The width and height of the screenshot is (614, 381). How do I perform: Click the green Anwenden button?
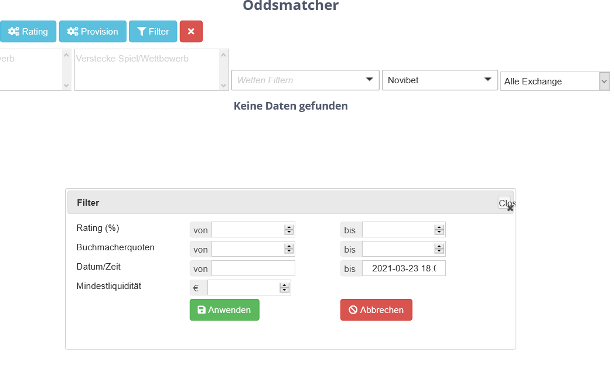coord(224,309)
